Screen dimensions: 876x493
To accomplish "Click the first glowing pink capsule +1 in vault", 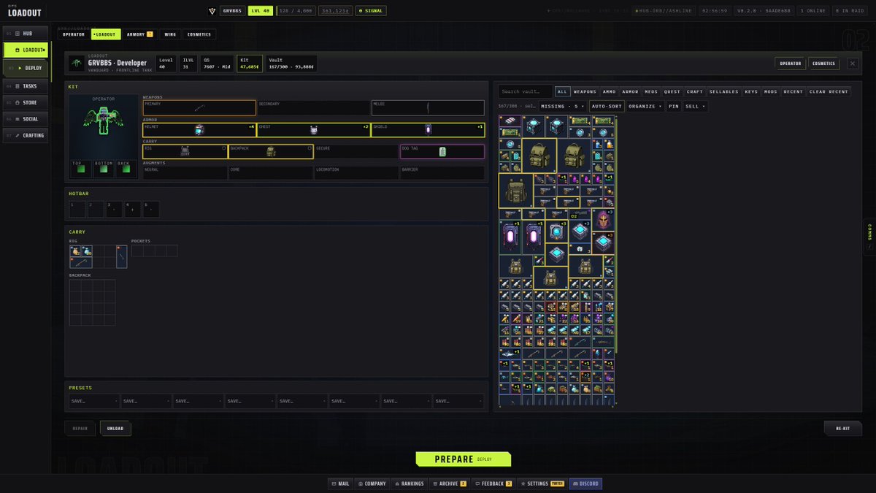I will pos(510,237).
